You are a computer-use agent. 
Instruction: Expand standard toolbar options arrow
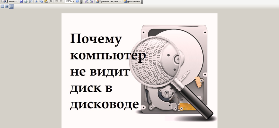[x=81, y=2]
